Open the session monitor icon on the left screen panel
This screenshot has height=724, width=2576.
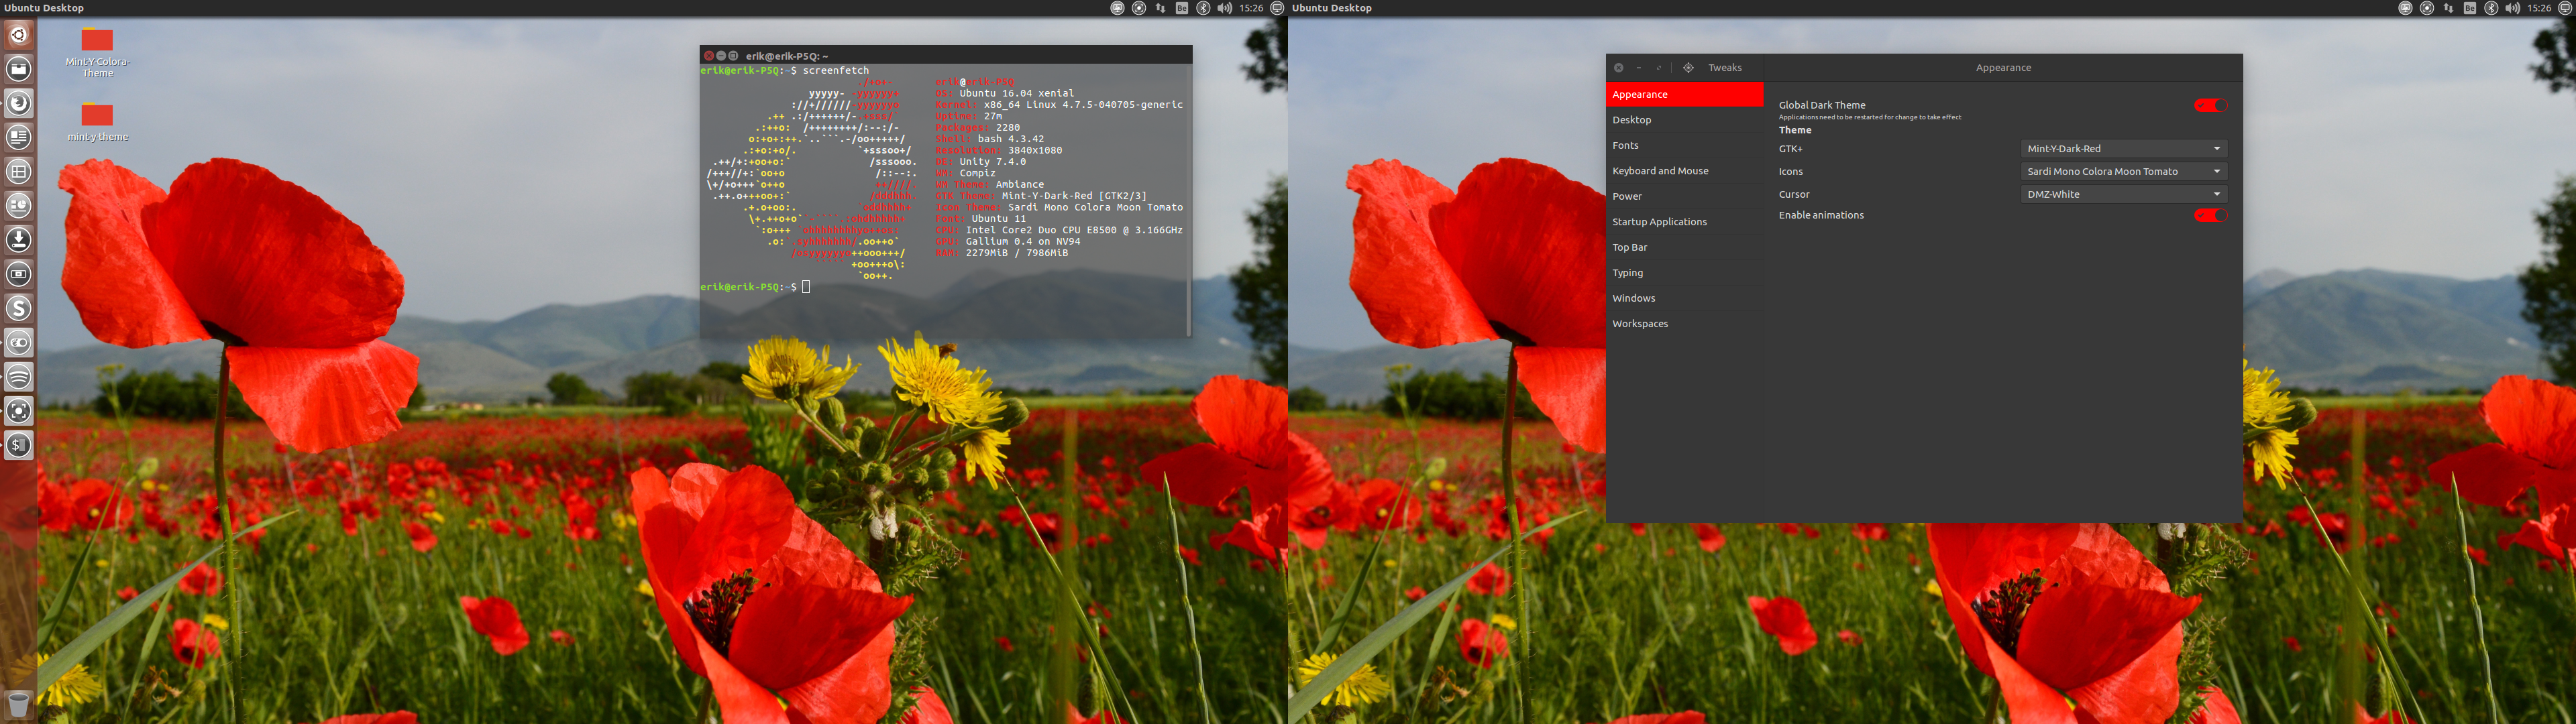click(1277, 8)
